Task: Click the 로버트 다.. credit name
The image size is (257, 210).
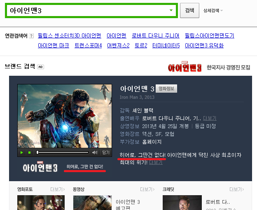Action: (x=217, y=202)
